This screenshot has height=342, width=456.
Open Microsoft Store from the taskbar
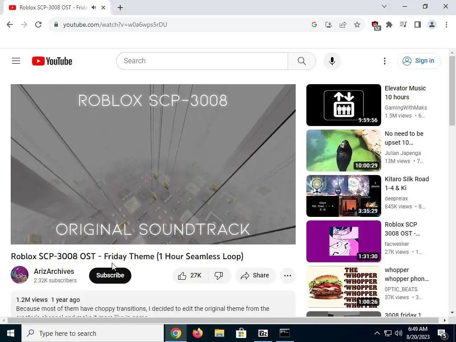pyautogui.click(x=241, y=333)
